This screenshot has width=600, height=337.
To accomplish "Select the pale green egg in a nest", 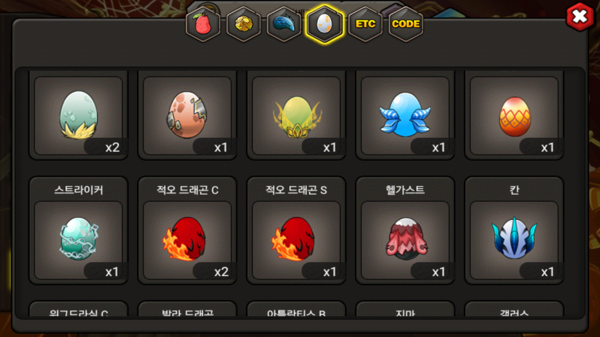I will 78,115.
